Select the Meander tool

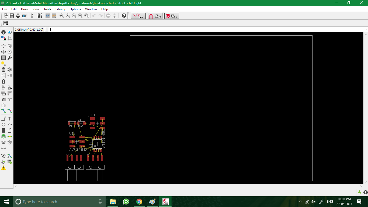[x=4, y=105]
